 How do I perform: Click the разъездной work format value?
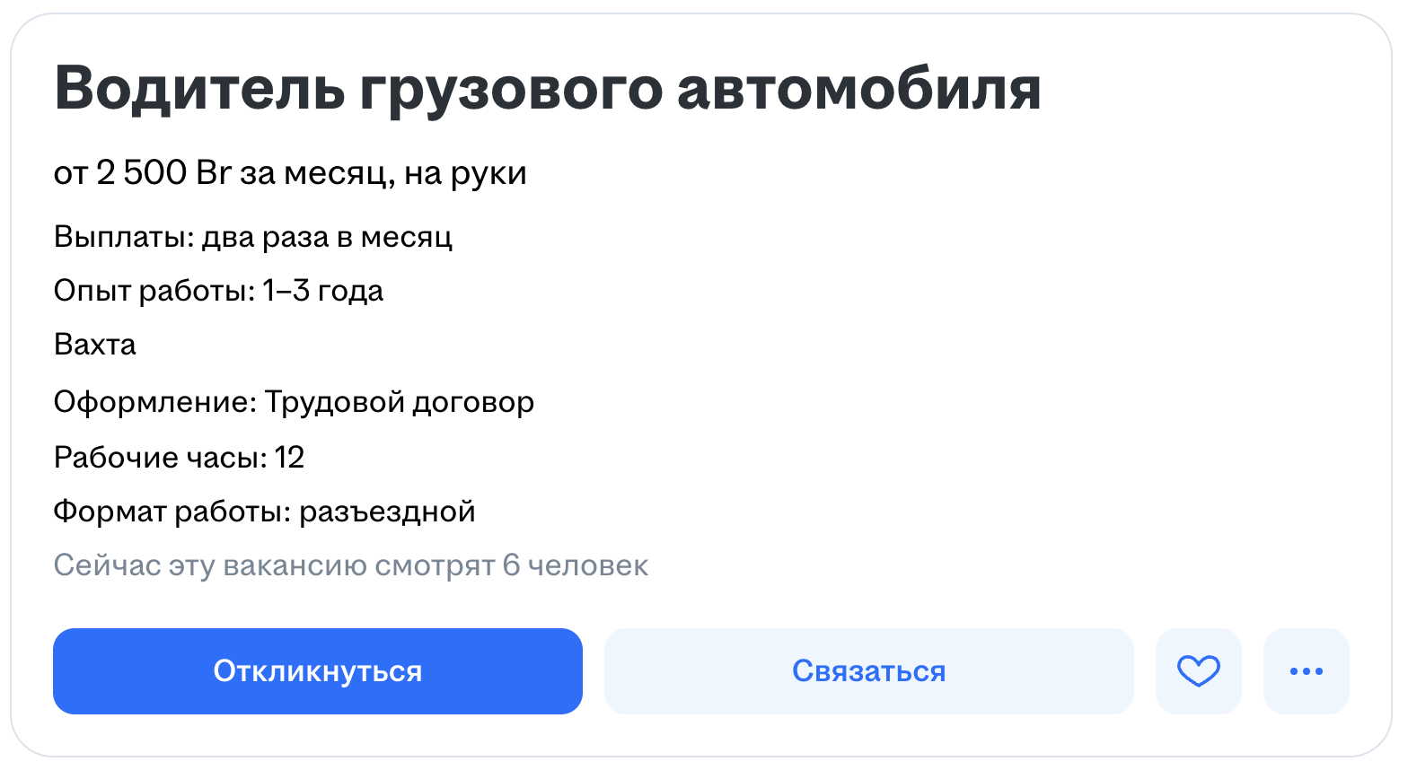coord(387,512)
